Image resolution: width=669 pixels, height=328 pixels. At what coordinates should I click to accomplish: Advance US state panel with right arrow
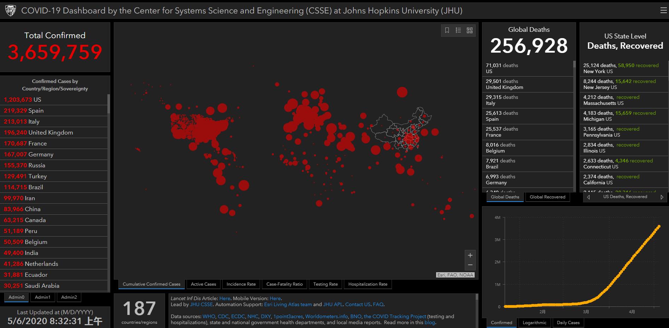pos(662,197)
